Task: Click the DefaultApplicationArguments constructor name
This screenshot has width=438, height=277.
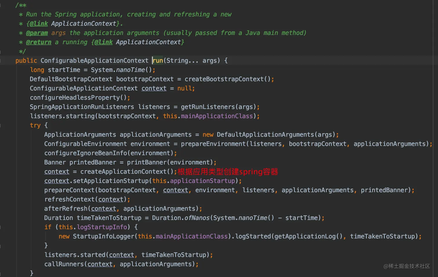Action: coord(265,135)
